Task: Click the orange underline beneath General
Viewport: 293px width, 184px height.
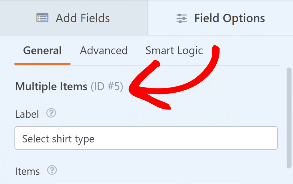Action: [x=42, y=63]
